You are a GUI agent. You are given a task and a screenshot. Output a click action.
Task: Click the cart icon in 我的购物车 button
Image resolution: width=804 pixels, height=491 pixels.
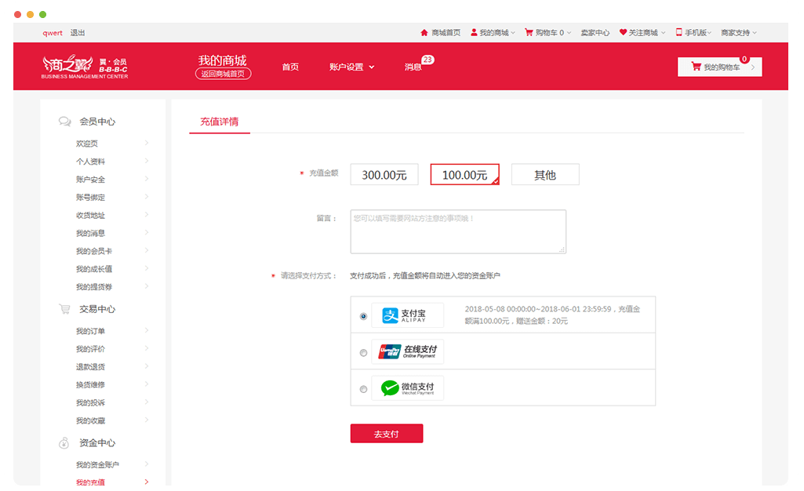coord(696,66)
